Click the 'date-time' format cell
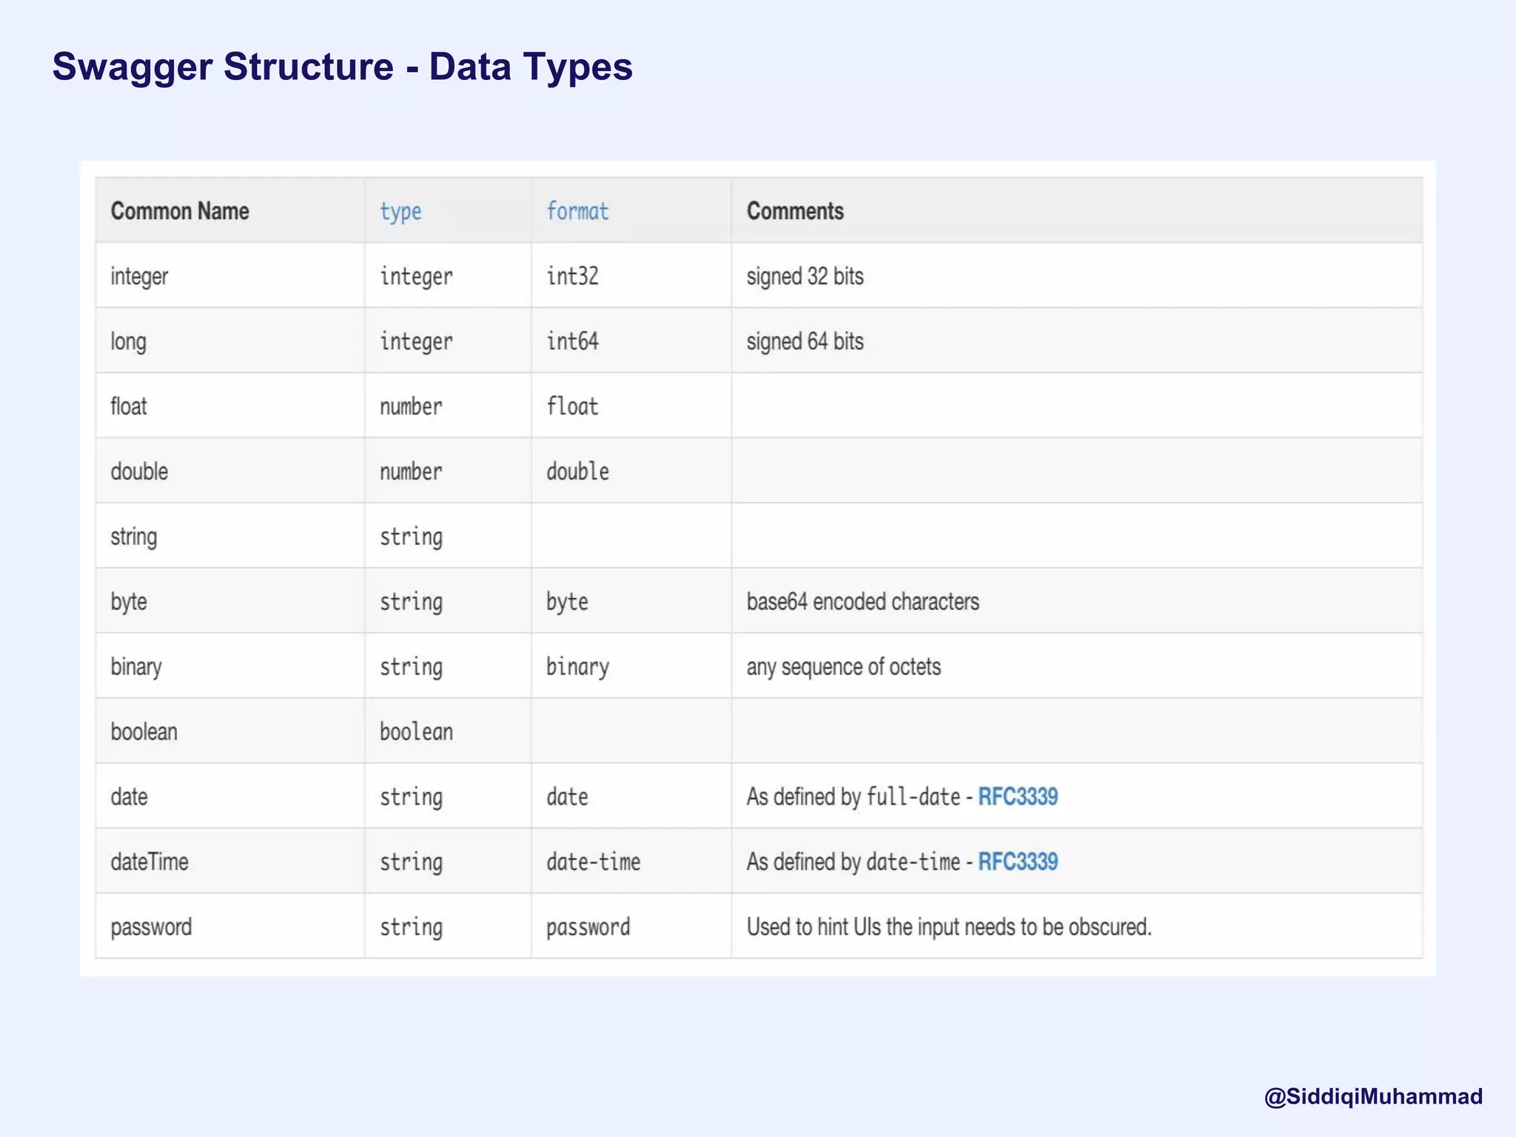This screenshot has width=1516, height=1137. (x=593, y=862)
